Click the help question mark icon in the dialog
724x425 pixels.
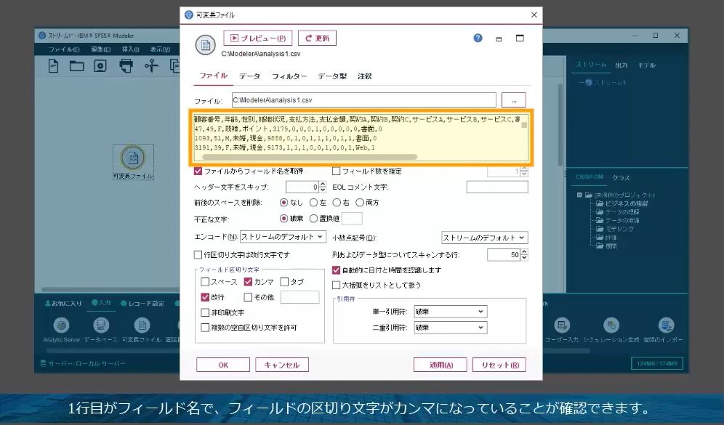pos(478,38)
